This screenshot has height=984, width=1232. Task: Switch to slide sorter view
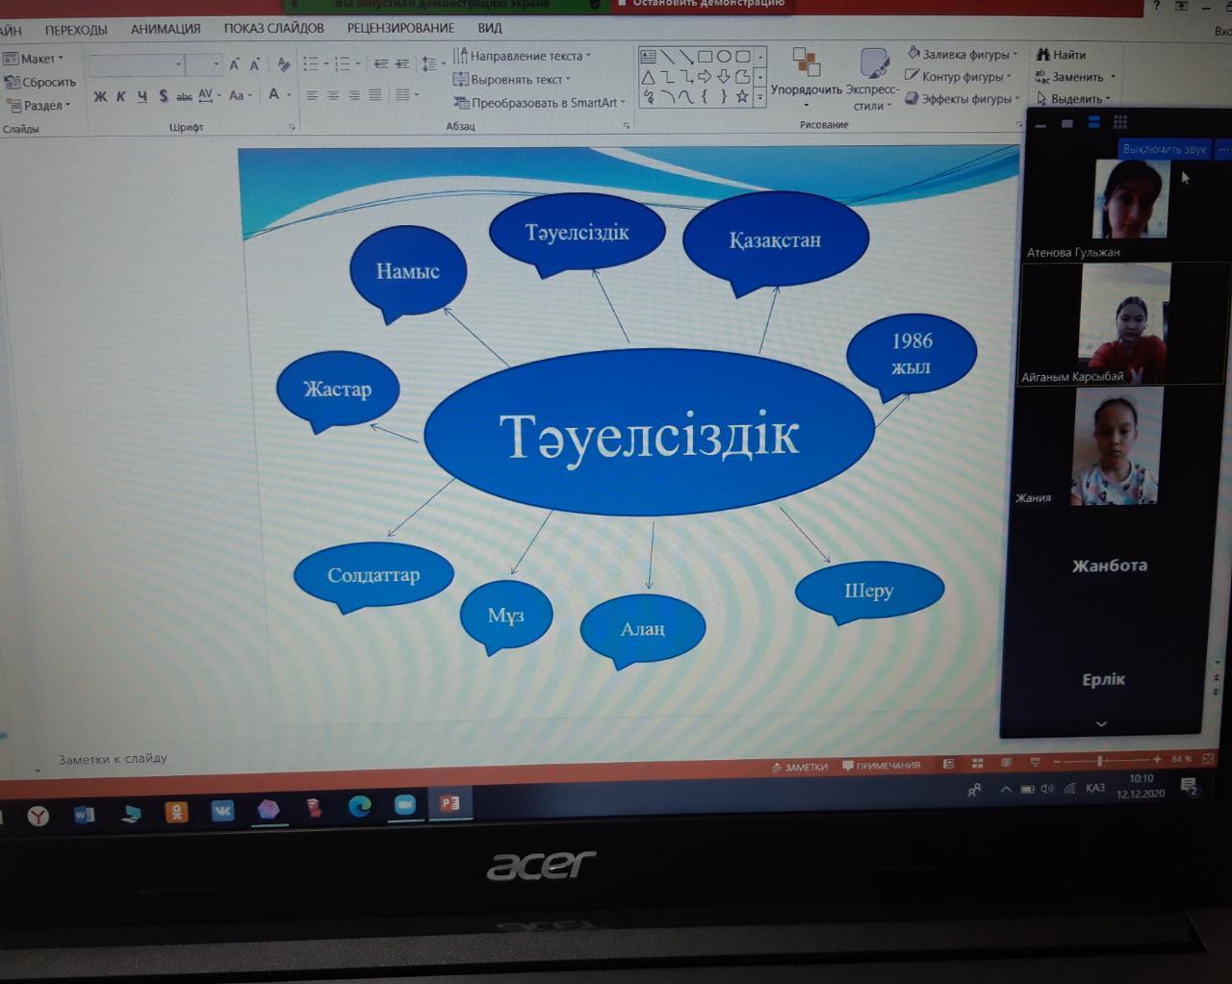coord(977,763)
